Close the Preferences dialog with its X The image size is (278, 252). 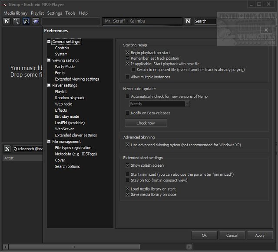point(266,30)
